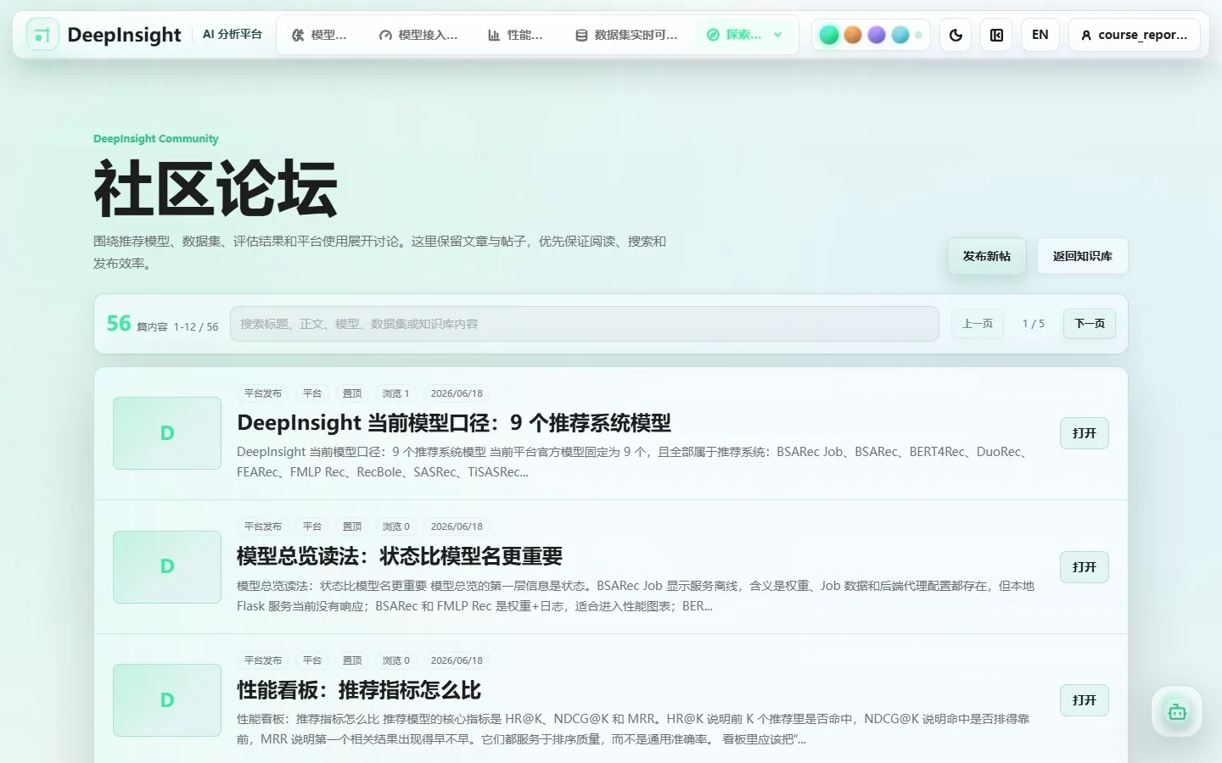Open the 模型接入... navigation tab
This screenshot has height=763, width=1222.
(x=418, y=35)
